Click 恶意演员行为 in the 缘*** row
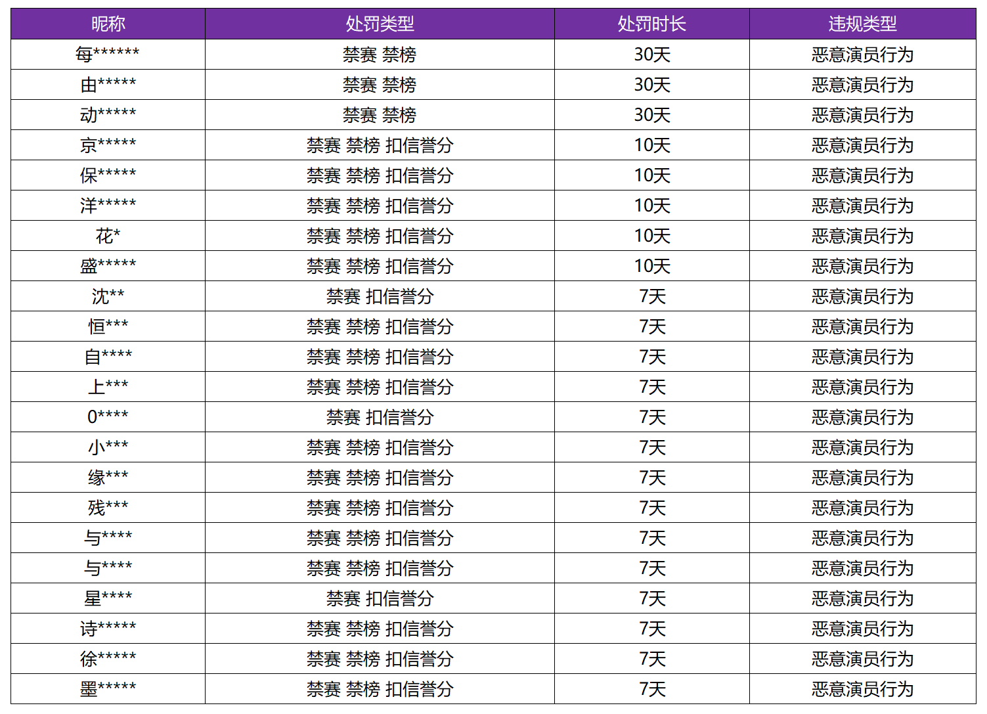987x714 pixels. pyautogui.click(x=862, y=478)
